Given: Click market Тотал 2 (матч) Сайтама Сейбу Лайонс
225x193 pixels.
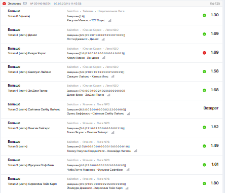Looking at the screenshot, I should 34,109.
